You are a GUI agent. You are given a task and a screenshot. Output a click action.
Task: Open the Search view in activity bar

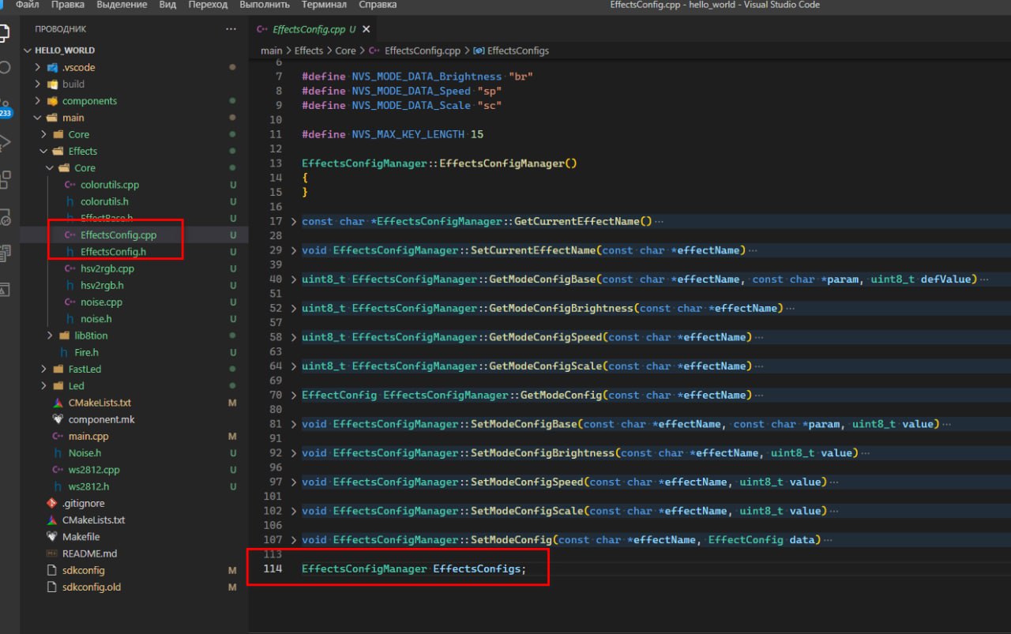tap(4, 68)
